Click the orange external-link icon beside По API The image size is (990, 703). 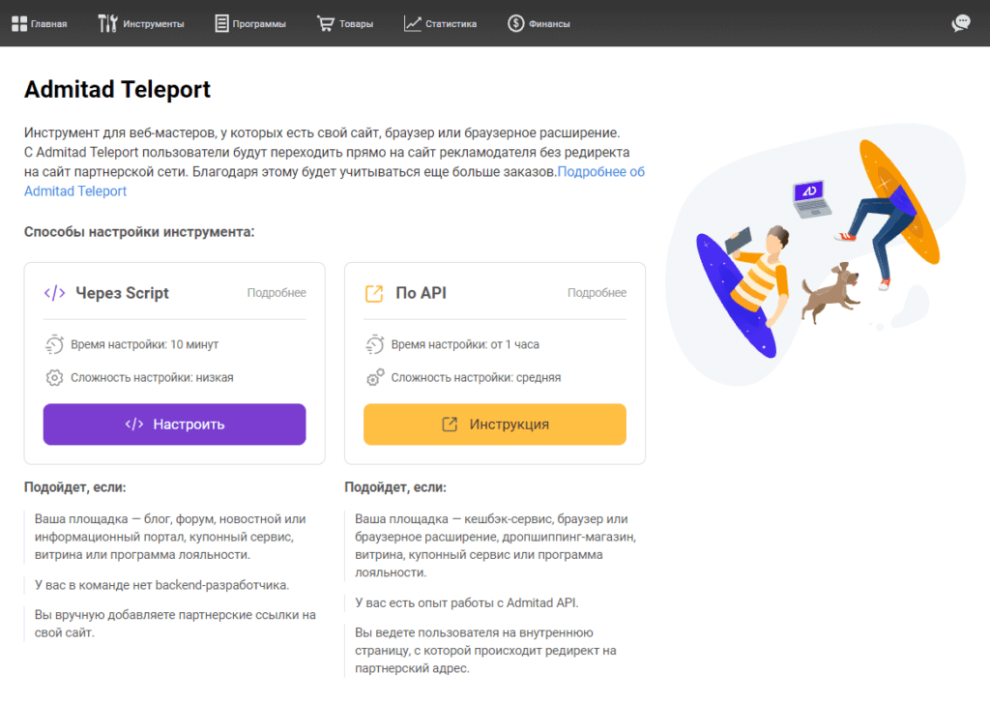pyautogui.click(x=374, y=294)
